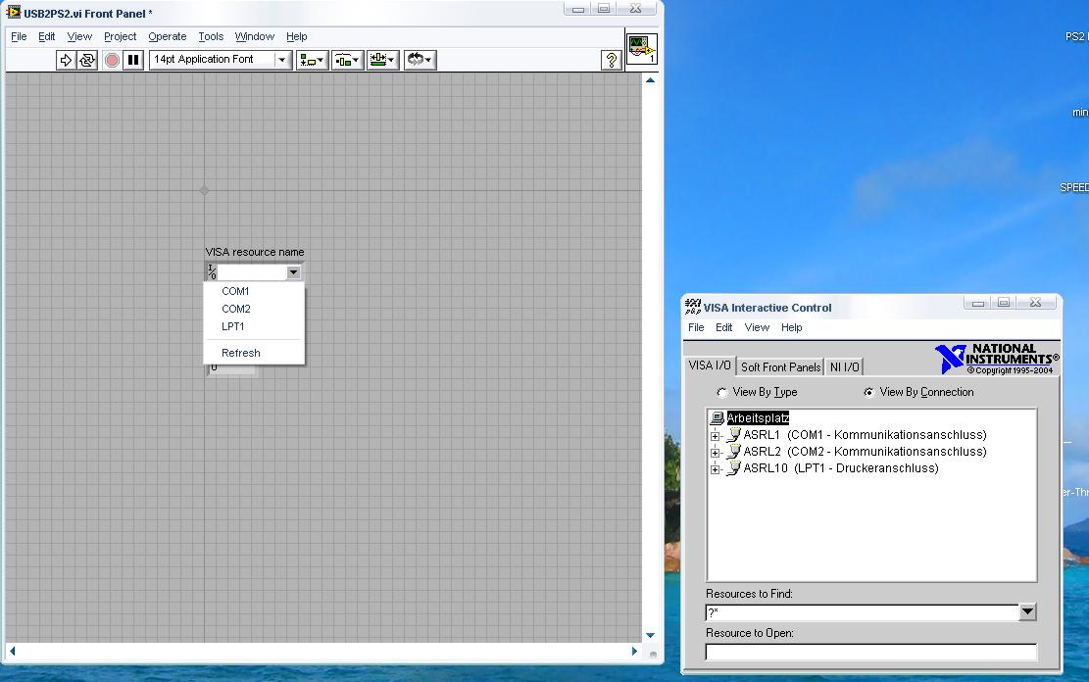Toggle VISA resource name dropdown arrow
The width and height of the screenshot is (1089, 682).
293,272
